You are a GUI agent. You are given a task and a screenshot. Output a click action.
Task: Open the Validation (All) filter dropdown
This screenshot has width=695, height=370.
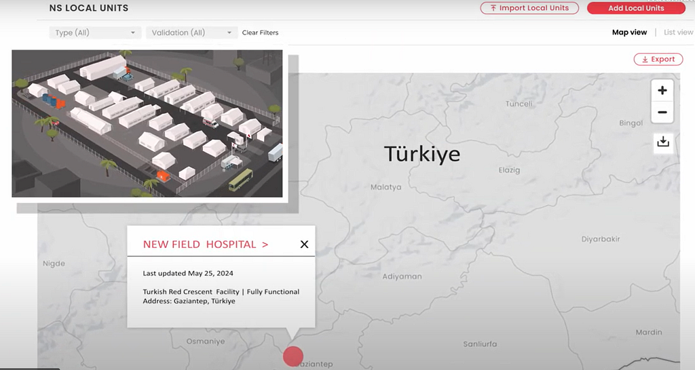(191, 33)
